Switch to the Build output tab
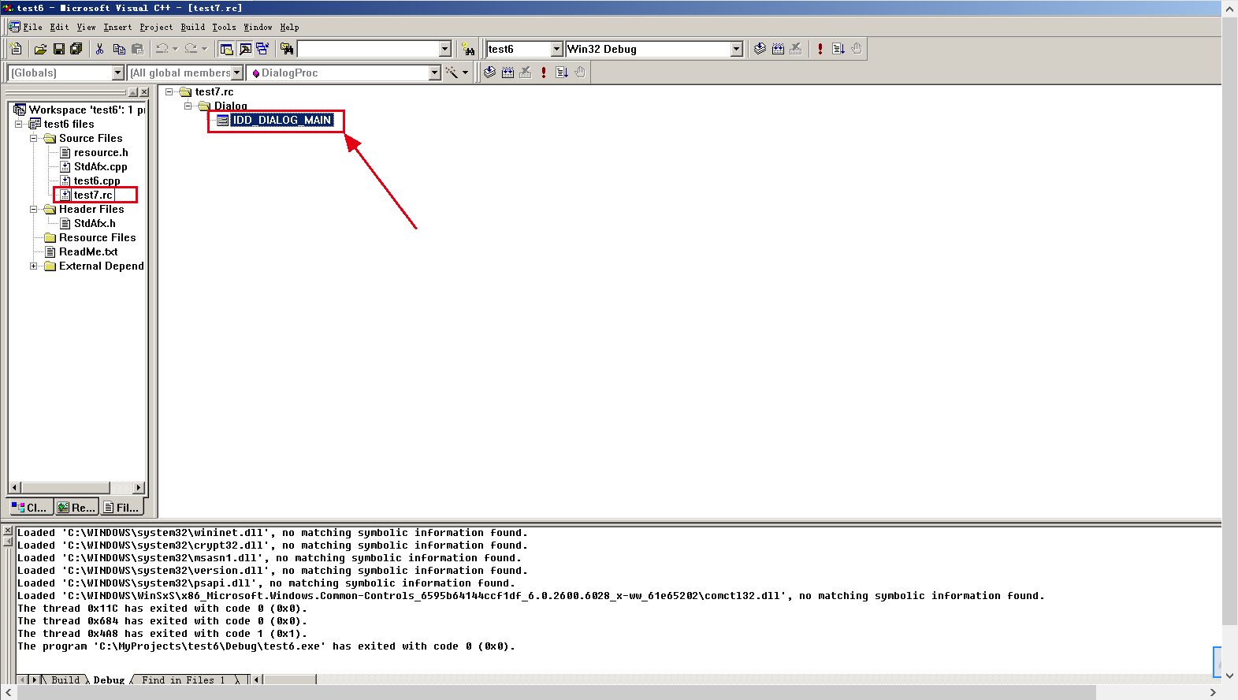1238x700 pixels. (65, 680)
